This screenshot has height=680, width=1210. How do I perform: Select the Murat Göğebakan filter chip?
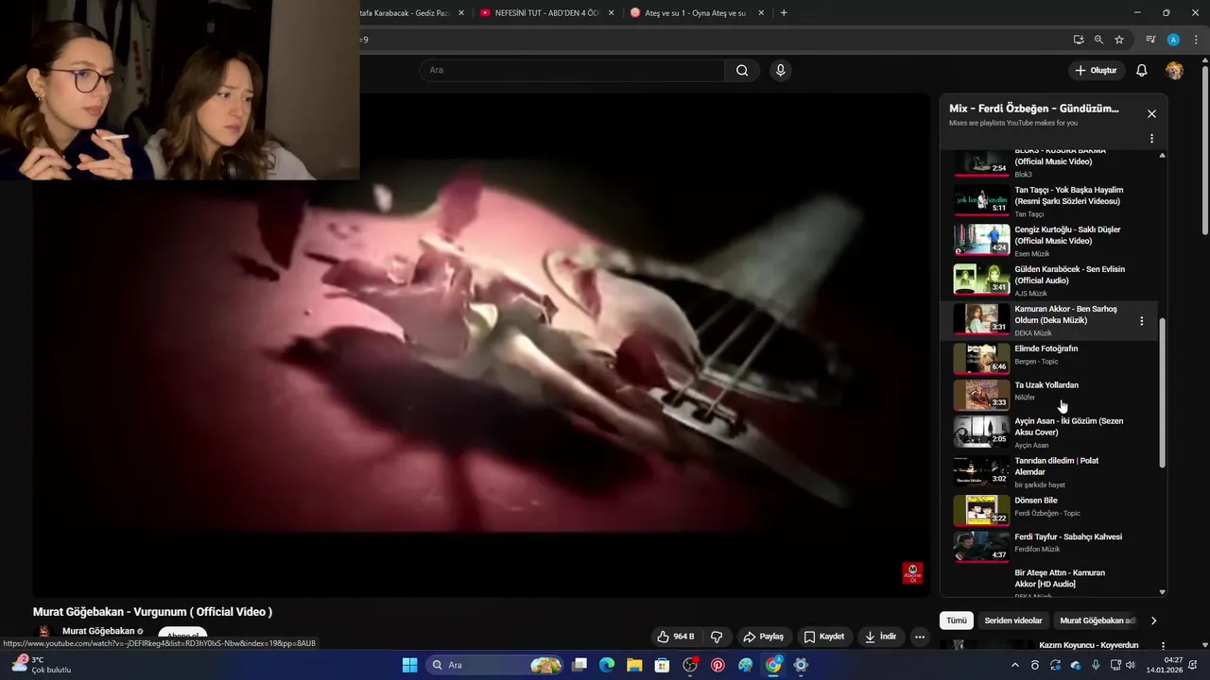(x=1097, y=620)
